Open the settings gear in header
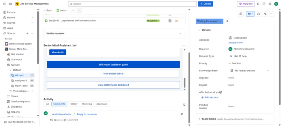Screen dimensions: 281x126 [270, 4]
